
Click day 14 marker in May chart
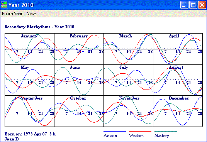click(x=30, y=83)
